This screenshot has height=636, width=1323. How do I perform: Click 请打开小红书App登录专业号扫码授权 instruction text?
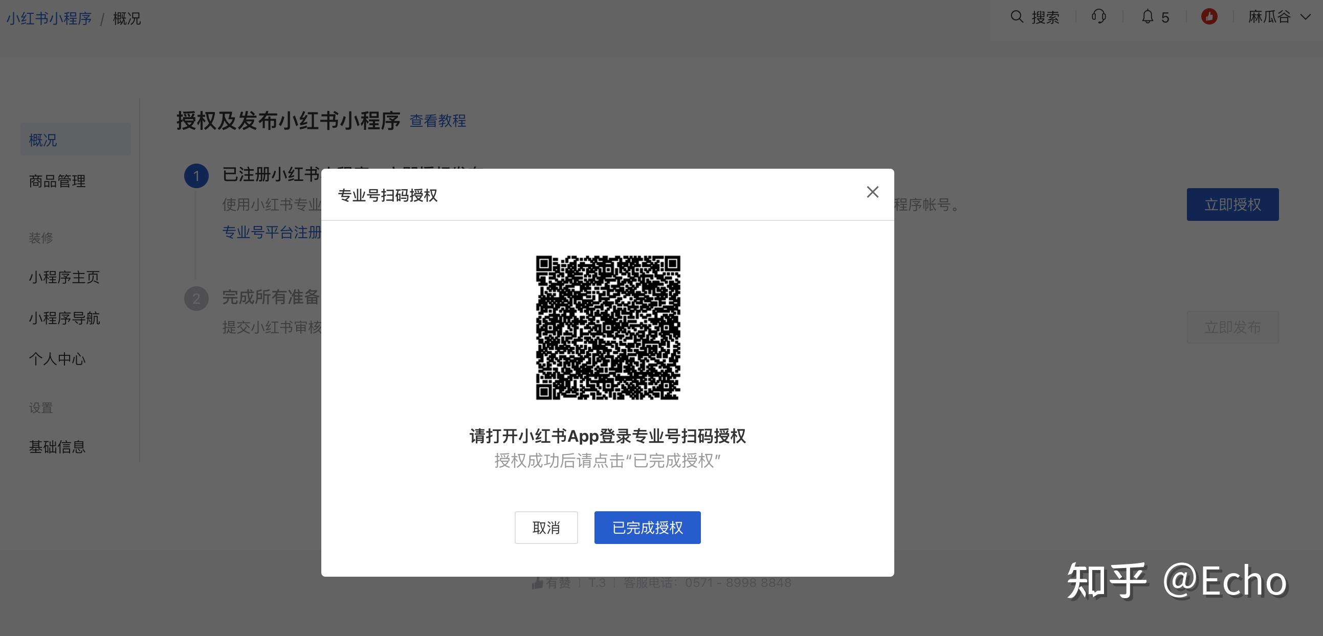[x=608, y=436]
